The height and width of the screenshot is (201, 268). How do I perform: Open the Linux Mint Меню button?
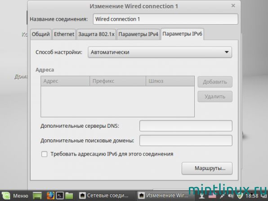[14, 196]
